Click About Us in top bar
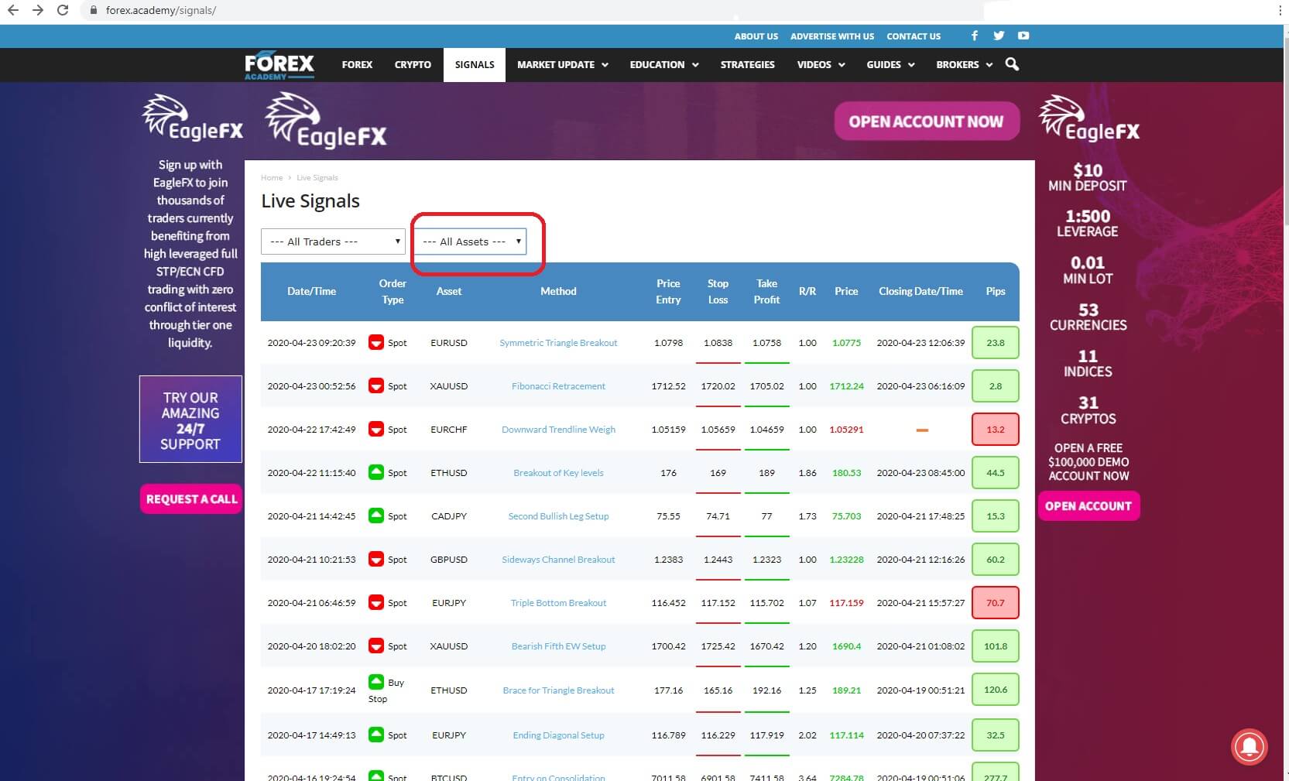Viewport: 1289px width, 781px height. click(756, 36)
